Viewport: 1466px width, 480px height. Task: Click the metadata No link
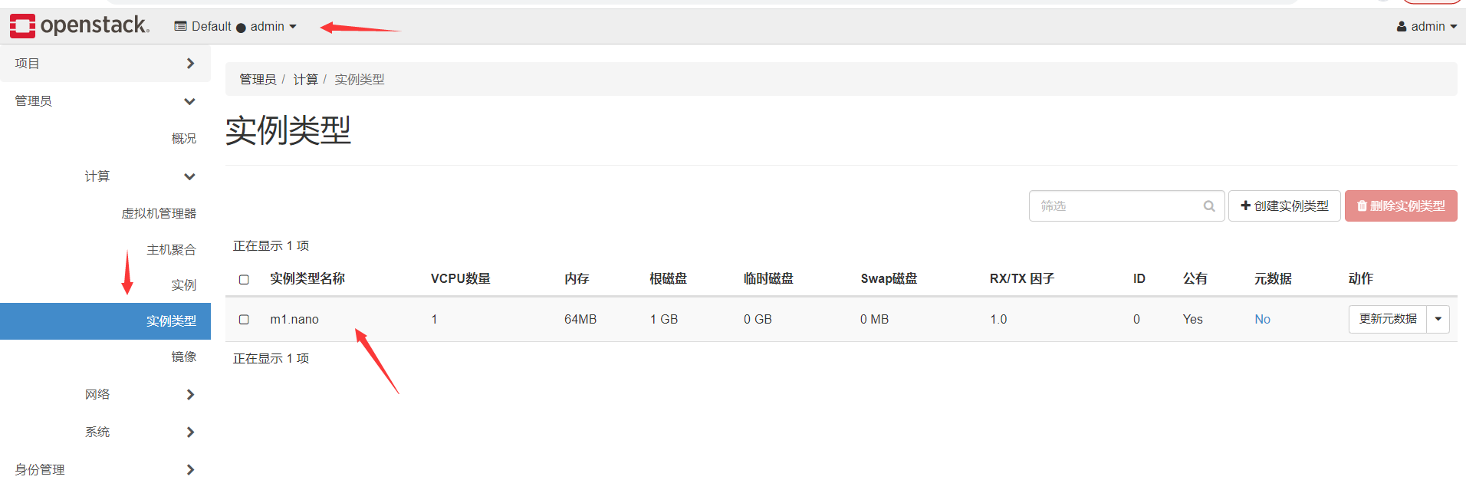(1262, 319)
